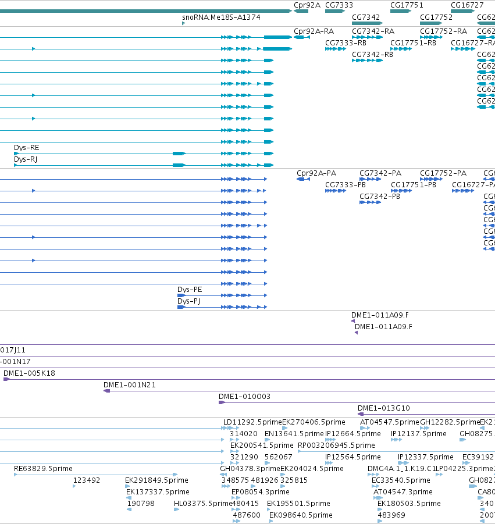Screen dimensions: 495x524
Task: Click the CG7333-PB protein label
Action: [346, 185]
